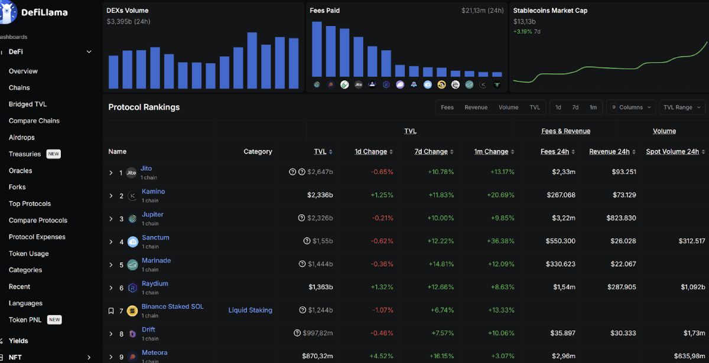
Task: Open the Kamino protocol link
Action: (154, 191)
